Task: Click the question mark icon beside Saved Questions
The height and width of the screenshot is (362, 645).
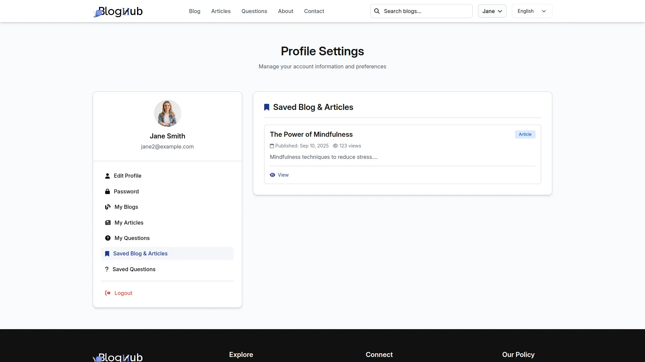Action: tap(107, 269)
